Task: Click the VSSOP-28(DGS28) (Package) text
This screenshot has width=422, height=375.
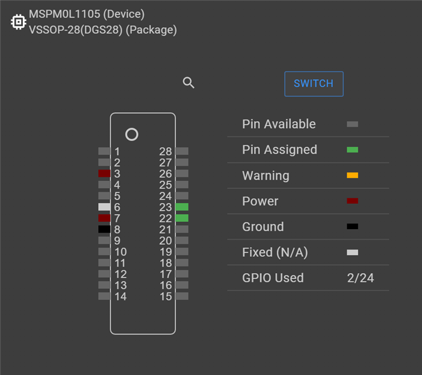Action: [x=103, y=30]
